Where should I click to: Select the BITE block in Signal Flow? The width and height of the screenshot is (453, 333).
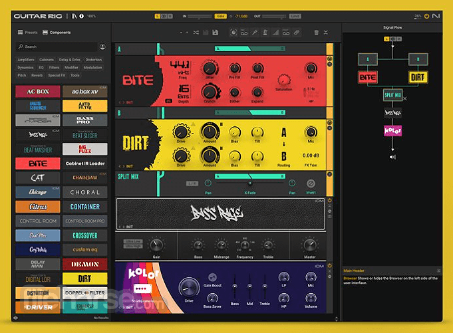[x=367, y=77]
